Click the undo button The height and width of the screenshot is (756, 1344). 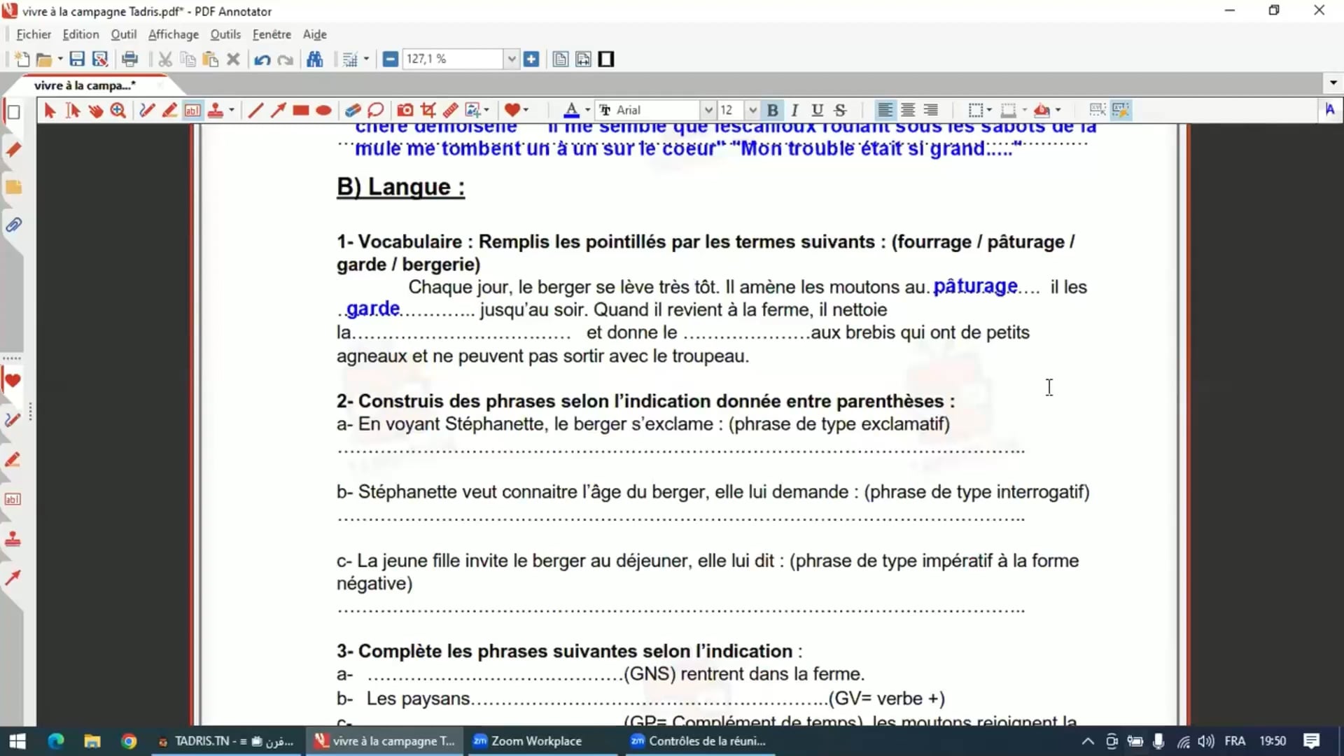click(x=262, y=59)
